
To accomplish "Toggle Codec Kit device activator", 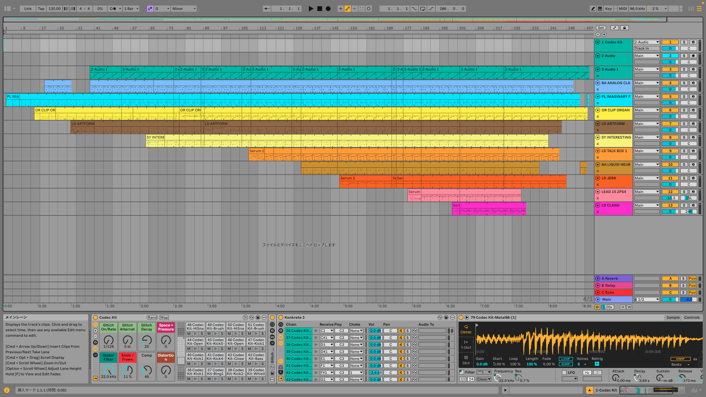I will (95, 317).
